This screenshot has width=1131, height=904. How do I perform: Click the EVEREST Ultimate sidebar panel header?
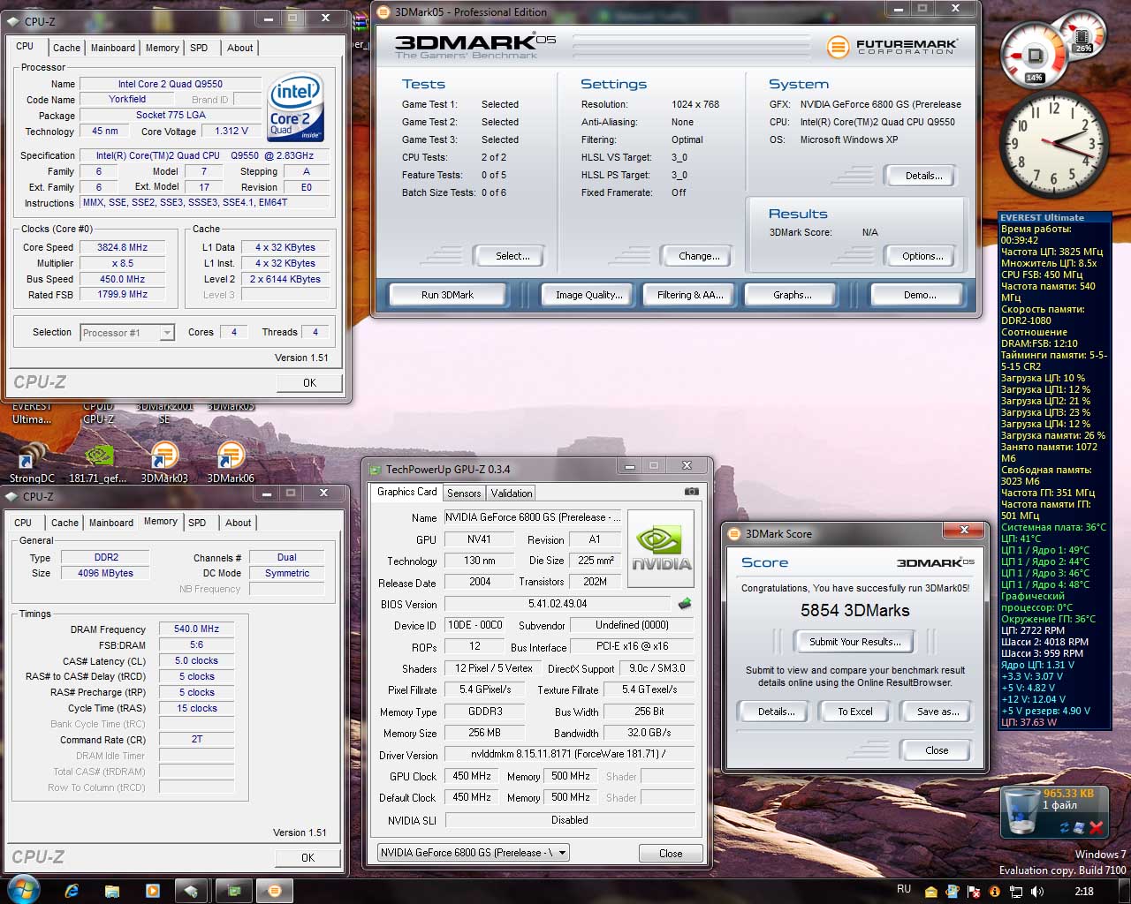pos(1054,217)
